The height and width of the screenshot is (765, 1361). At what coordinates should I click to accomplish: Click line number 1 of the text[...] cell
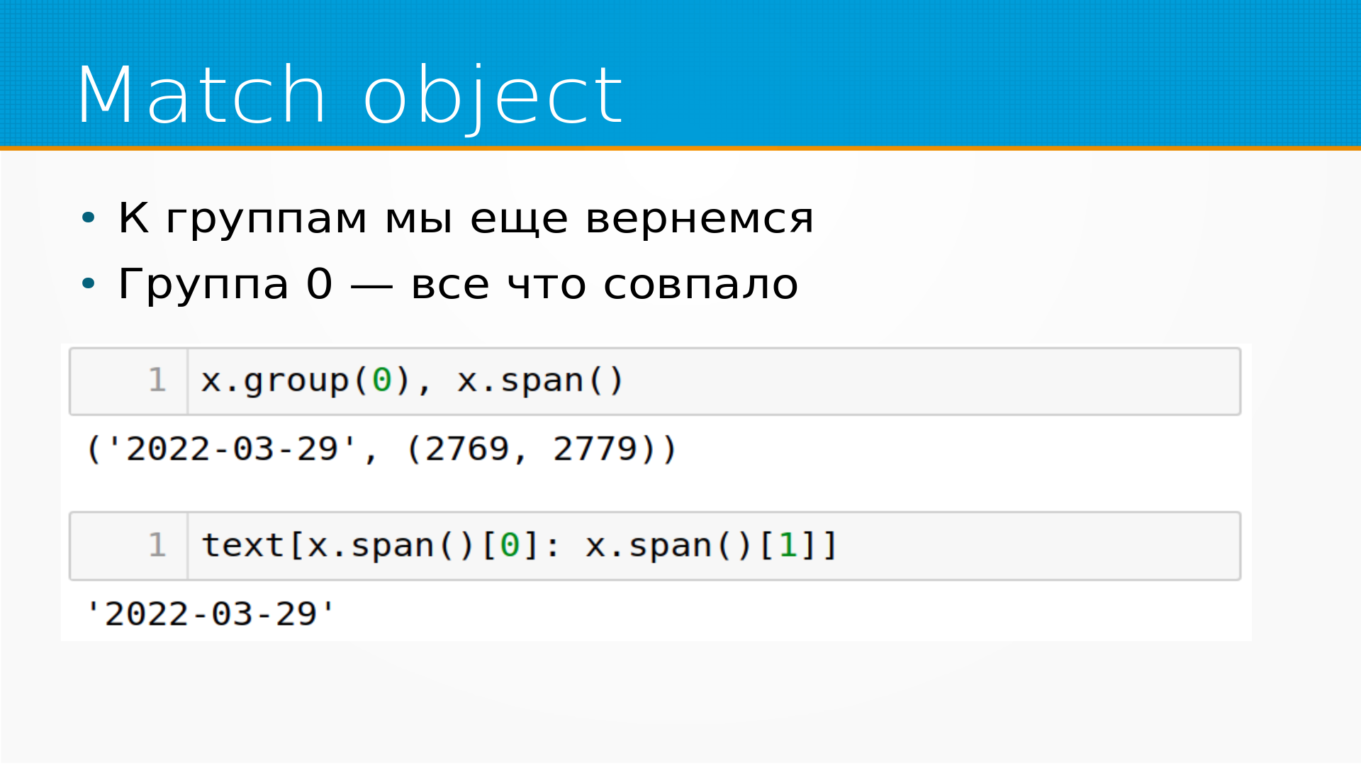tap(157, 545)
